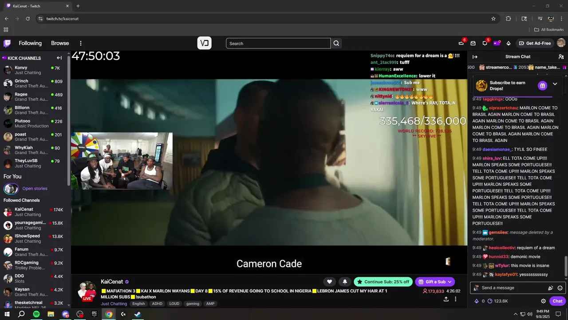
Task: Click the Chrome address bar URL
Action: [x=63, y=19]
